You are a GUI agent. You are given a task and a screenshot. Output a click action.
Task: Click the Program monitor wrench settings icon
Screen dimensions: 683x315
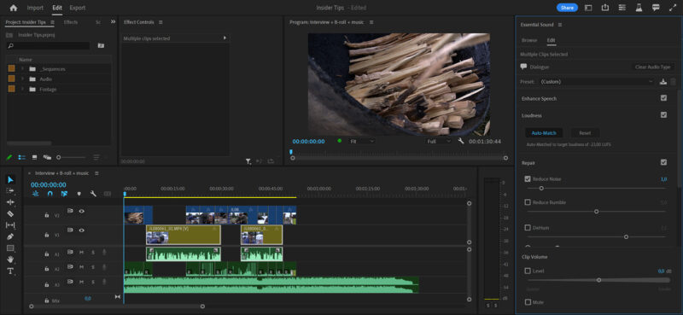(461, 141)
